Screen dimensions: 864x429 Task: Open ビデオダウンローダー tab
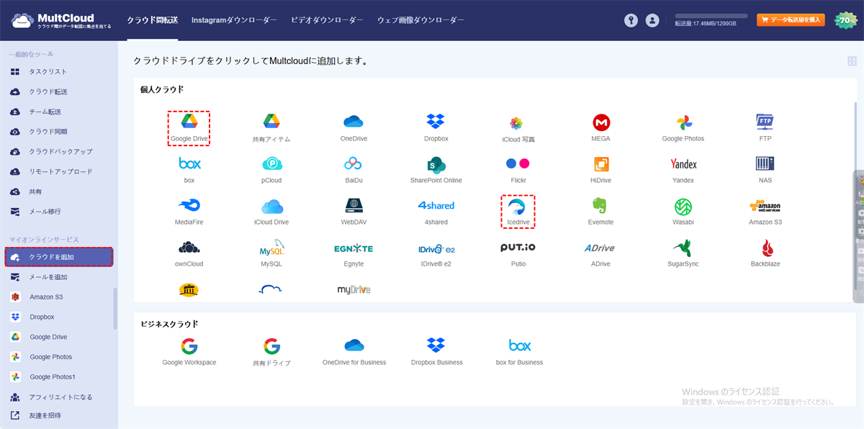(327, 20)
